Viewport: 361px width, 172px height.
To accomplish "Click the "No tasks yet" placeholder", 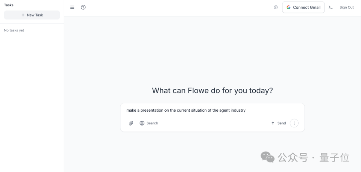I will click(x=14, y=30).
